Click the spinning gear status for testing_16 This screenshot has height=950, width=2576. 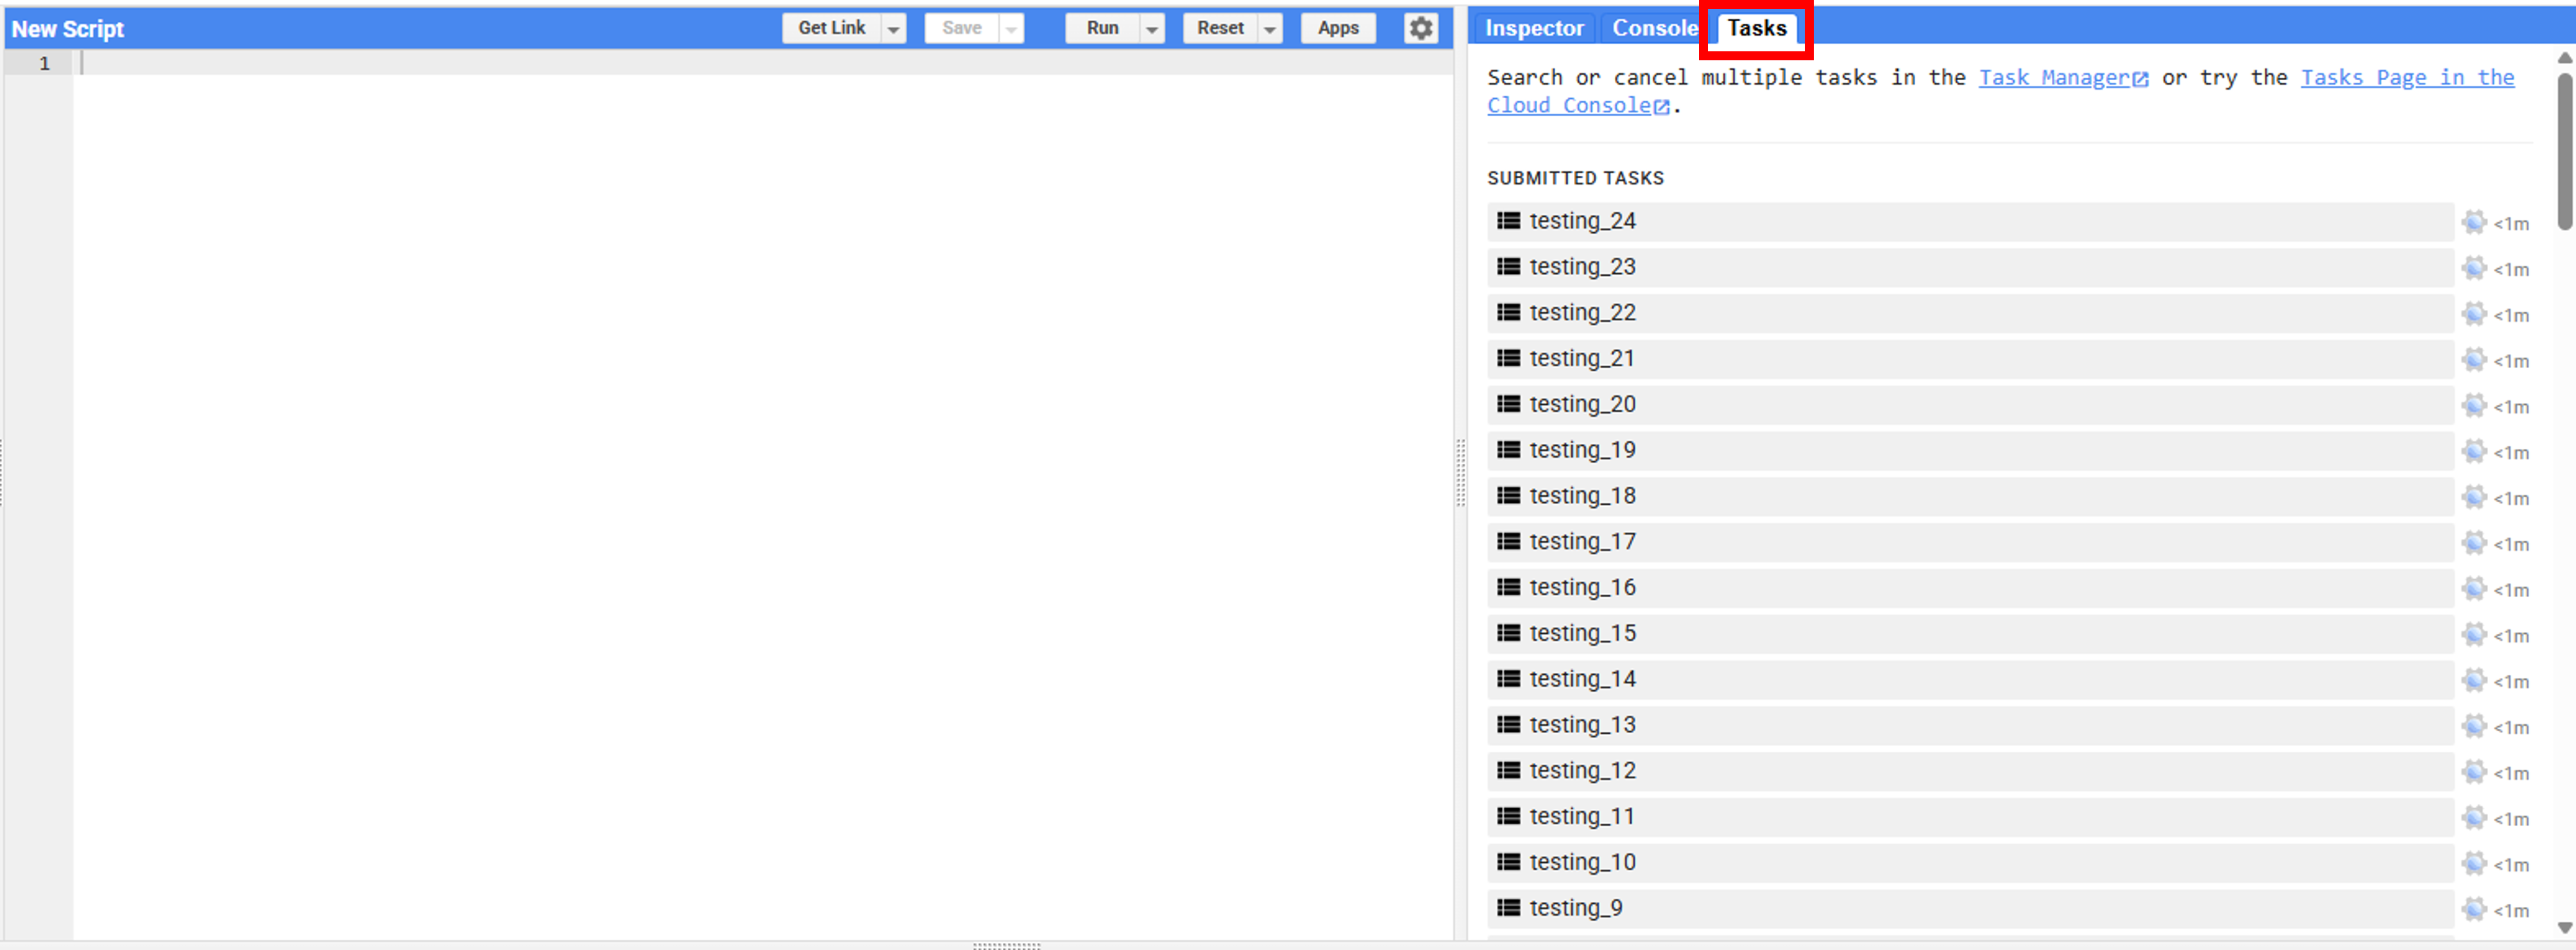(x=2474, y=589)
